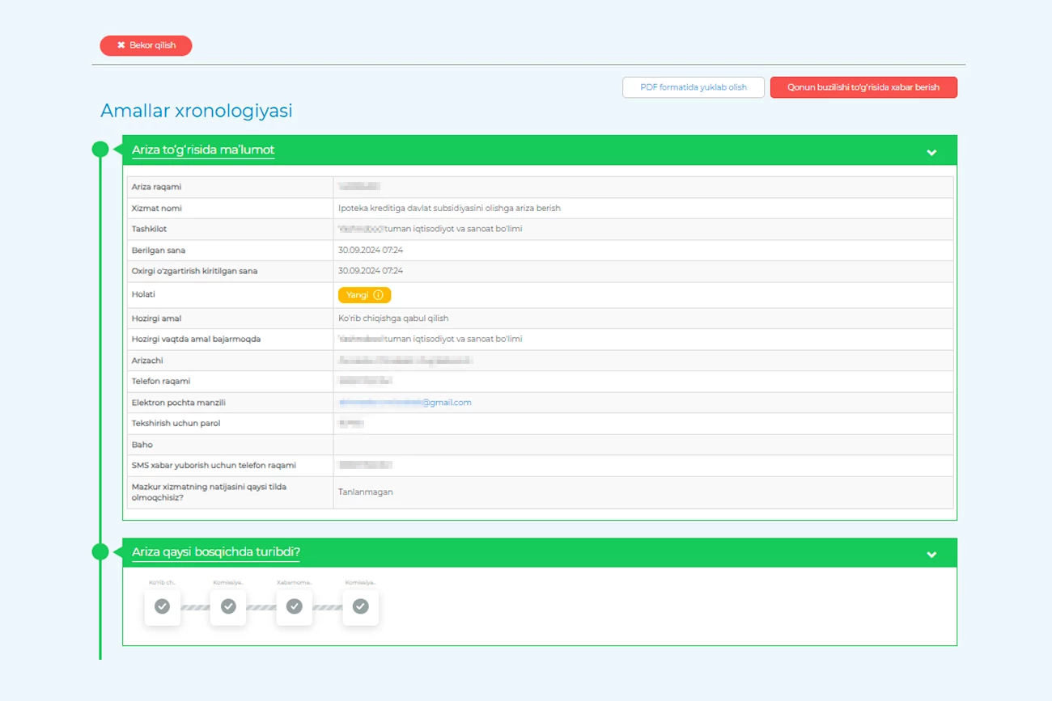Click the Ariza to'g'risida ma'lumot heading

203,150
